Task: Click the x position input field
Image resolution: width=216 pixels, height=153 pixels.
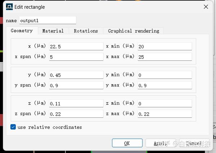Action: [76, 46]
